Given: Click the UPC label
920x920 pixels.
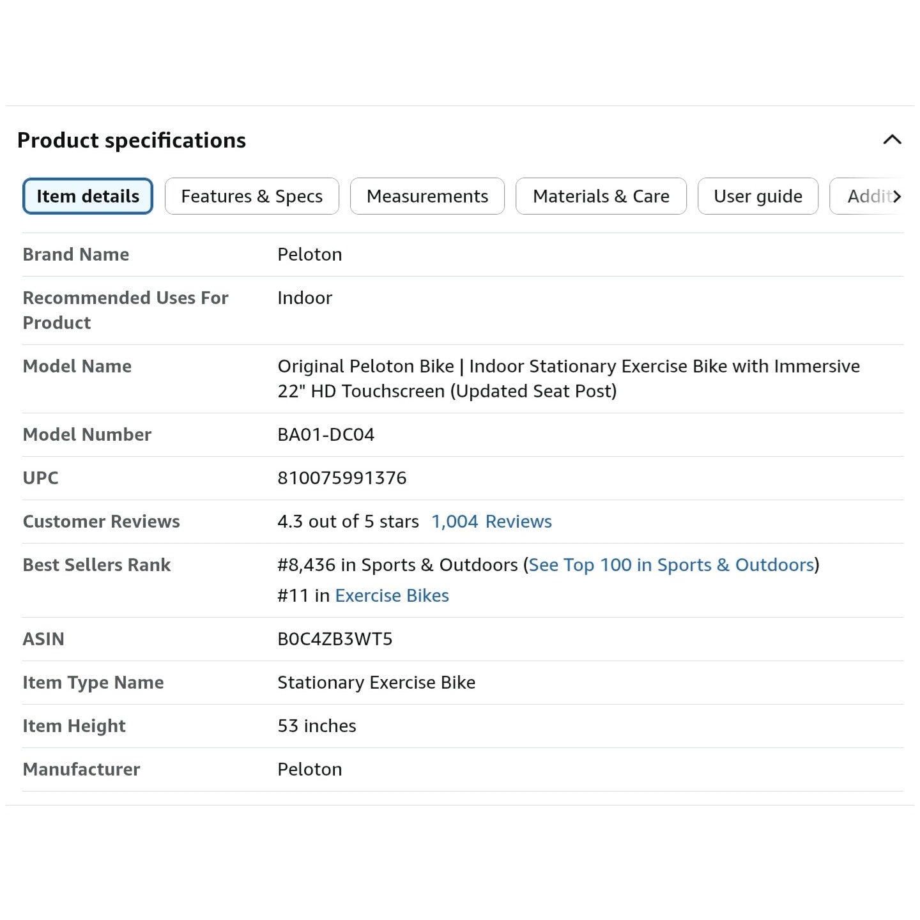Looking at the screenshot, I should 41,478.
